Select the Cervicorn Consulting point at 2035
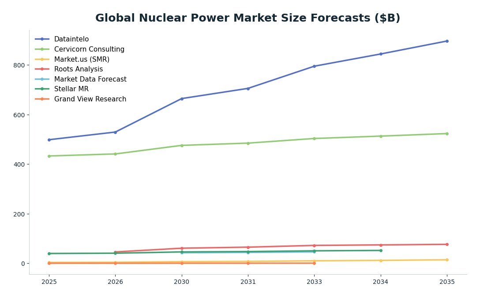 [x=447, y=134]
